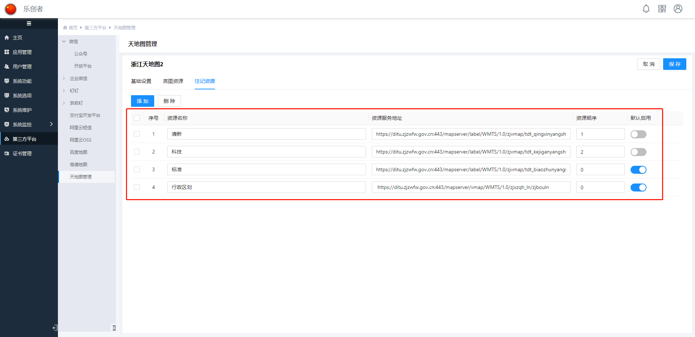Click the 用户管理 sidebar icon

[7, 67]
